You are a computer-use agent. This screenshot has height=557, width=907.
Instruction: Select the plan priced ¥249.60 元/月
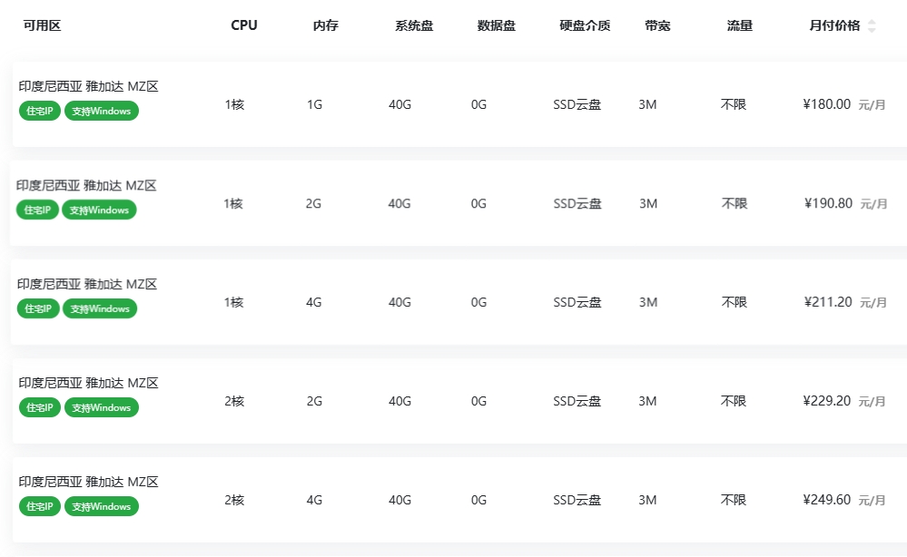click(x=459, y=500)
